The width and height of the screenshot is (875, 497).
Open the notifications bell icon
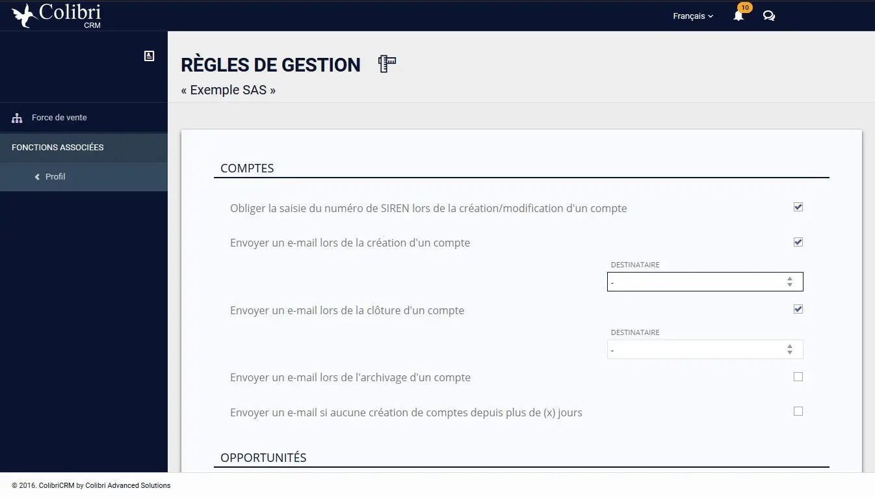(x=738, y=16)
